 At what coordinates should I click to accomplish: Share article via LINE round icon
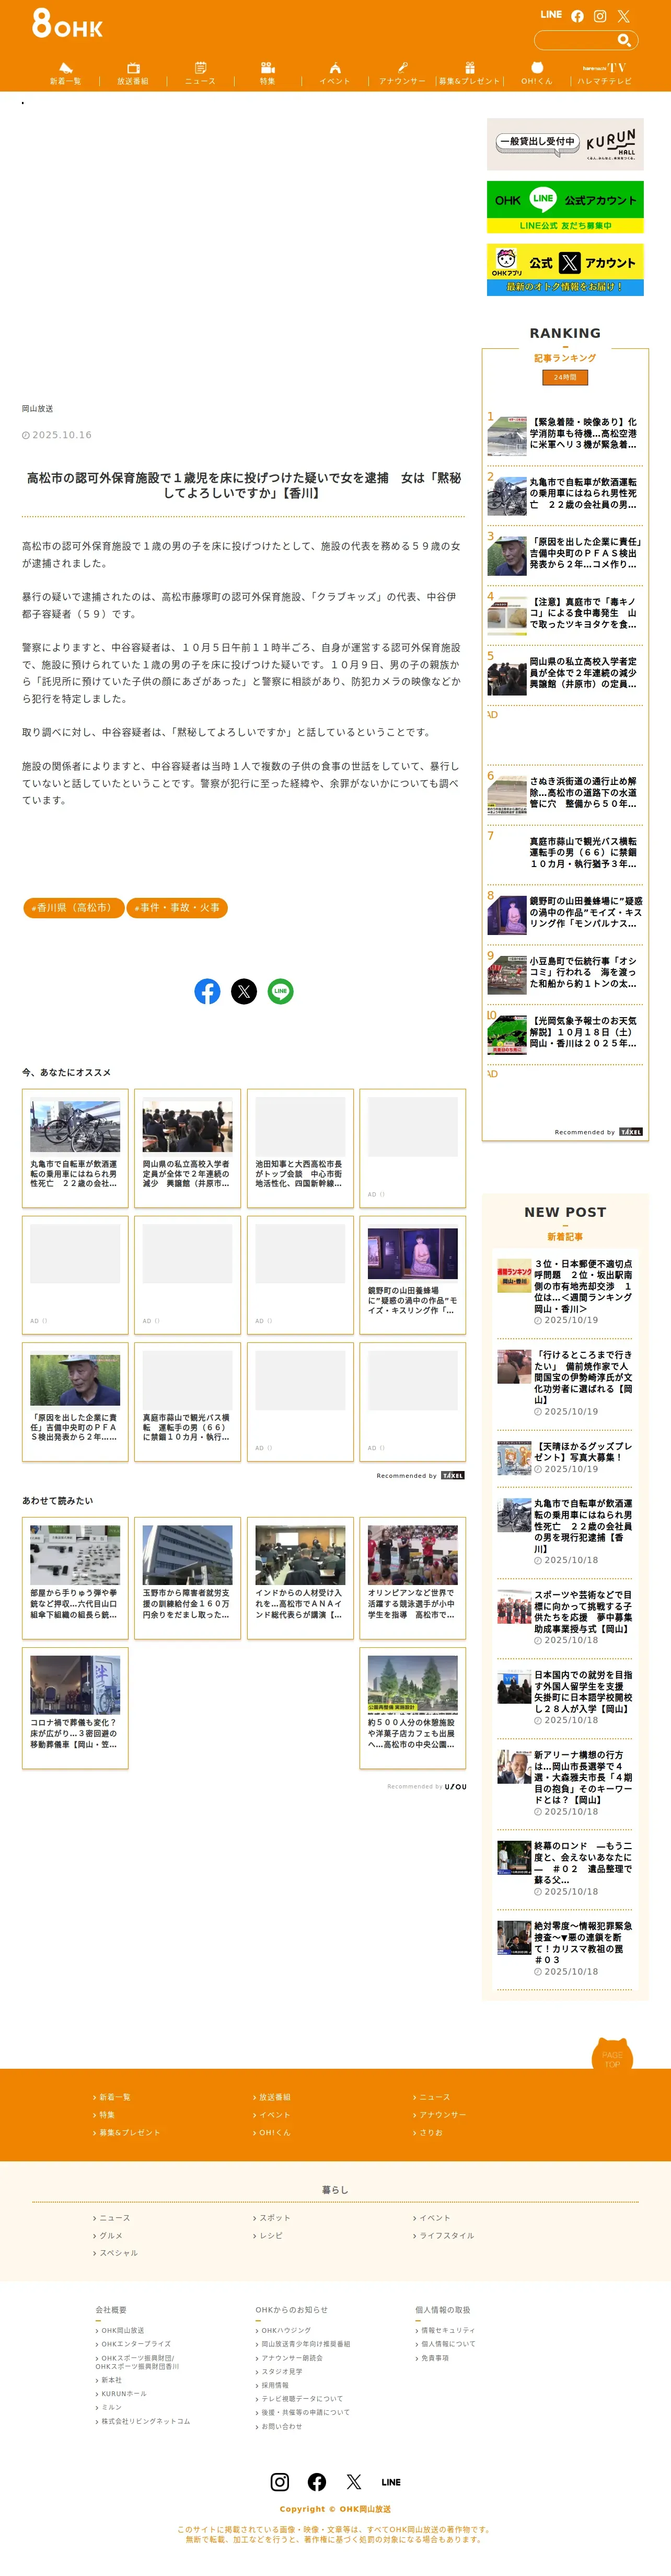(x=280, y=991)
